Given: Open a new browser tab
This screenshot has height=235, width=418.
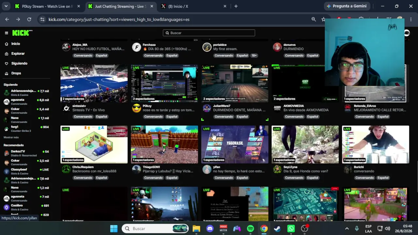Looking at the screenshot, I should (236, 6).
